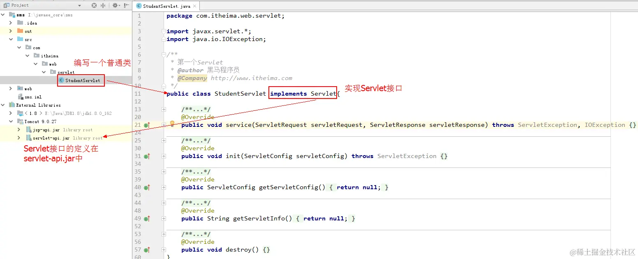Collapse the src folder arrow
Viewport: 638px width, 259px height.
pos(11,39)
